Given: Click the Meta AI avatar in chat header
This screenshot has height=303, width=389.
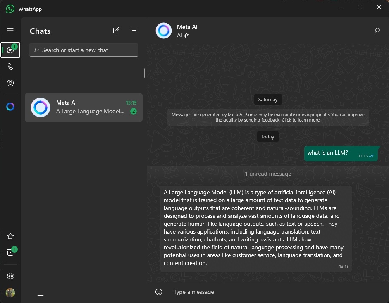Looking at the screenshot, I should click(x=164, y=31).
